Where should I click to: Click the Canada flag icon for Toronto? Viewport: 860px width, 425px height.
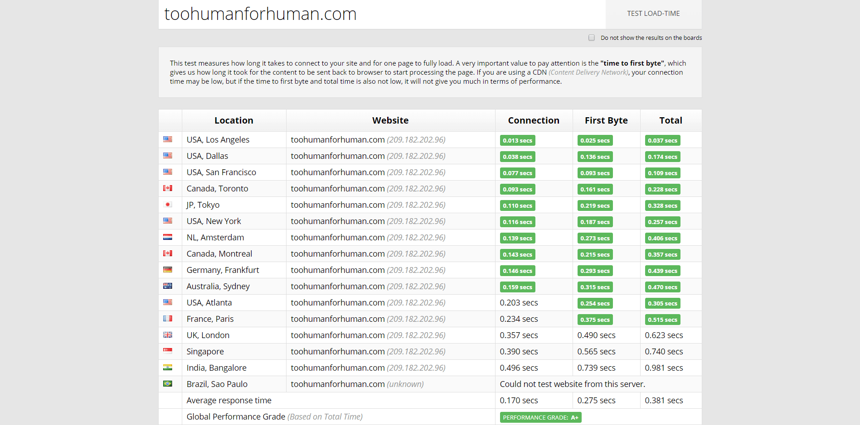pos(168,188)
